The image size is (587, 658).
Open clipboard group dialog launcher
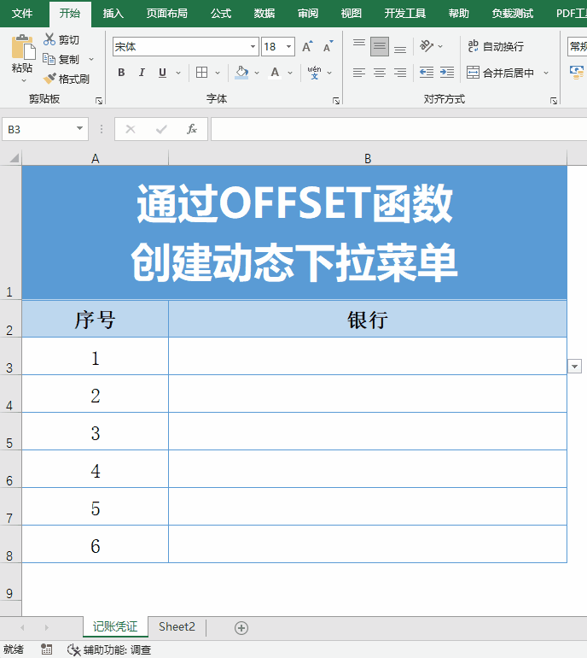point(99,101)
